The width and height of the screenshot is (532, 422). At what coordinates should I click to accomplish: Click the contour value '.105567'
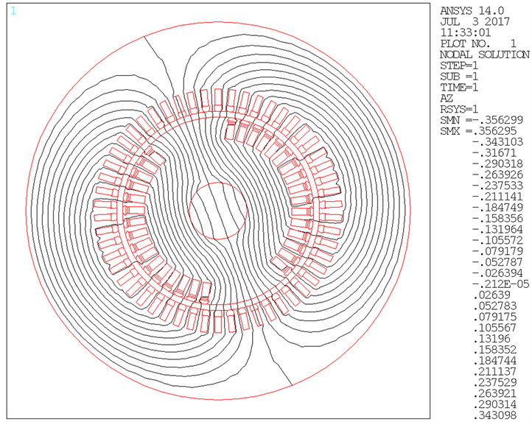pyautogui.click(x=495, y=328)
